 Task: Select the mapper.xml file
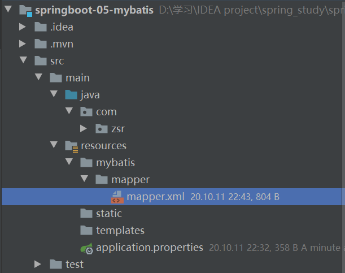point(155,197)
